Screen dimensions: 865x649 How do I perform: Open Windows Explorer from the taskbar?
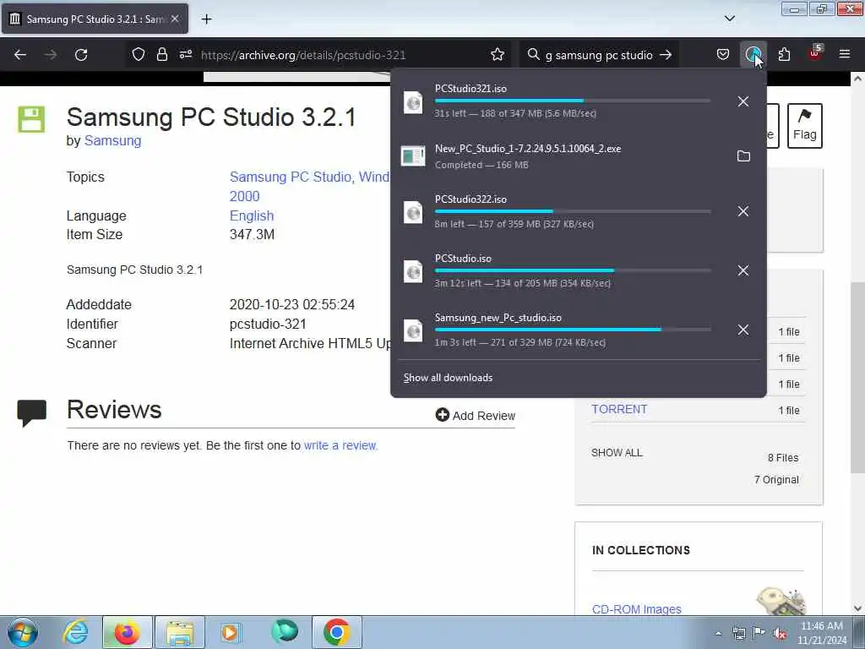180,632
